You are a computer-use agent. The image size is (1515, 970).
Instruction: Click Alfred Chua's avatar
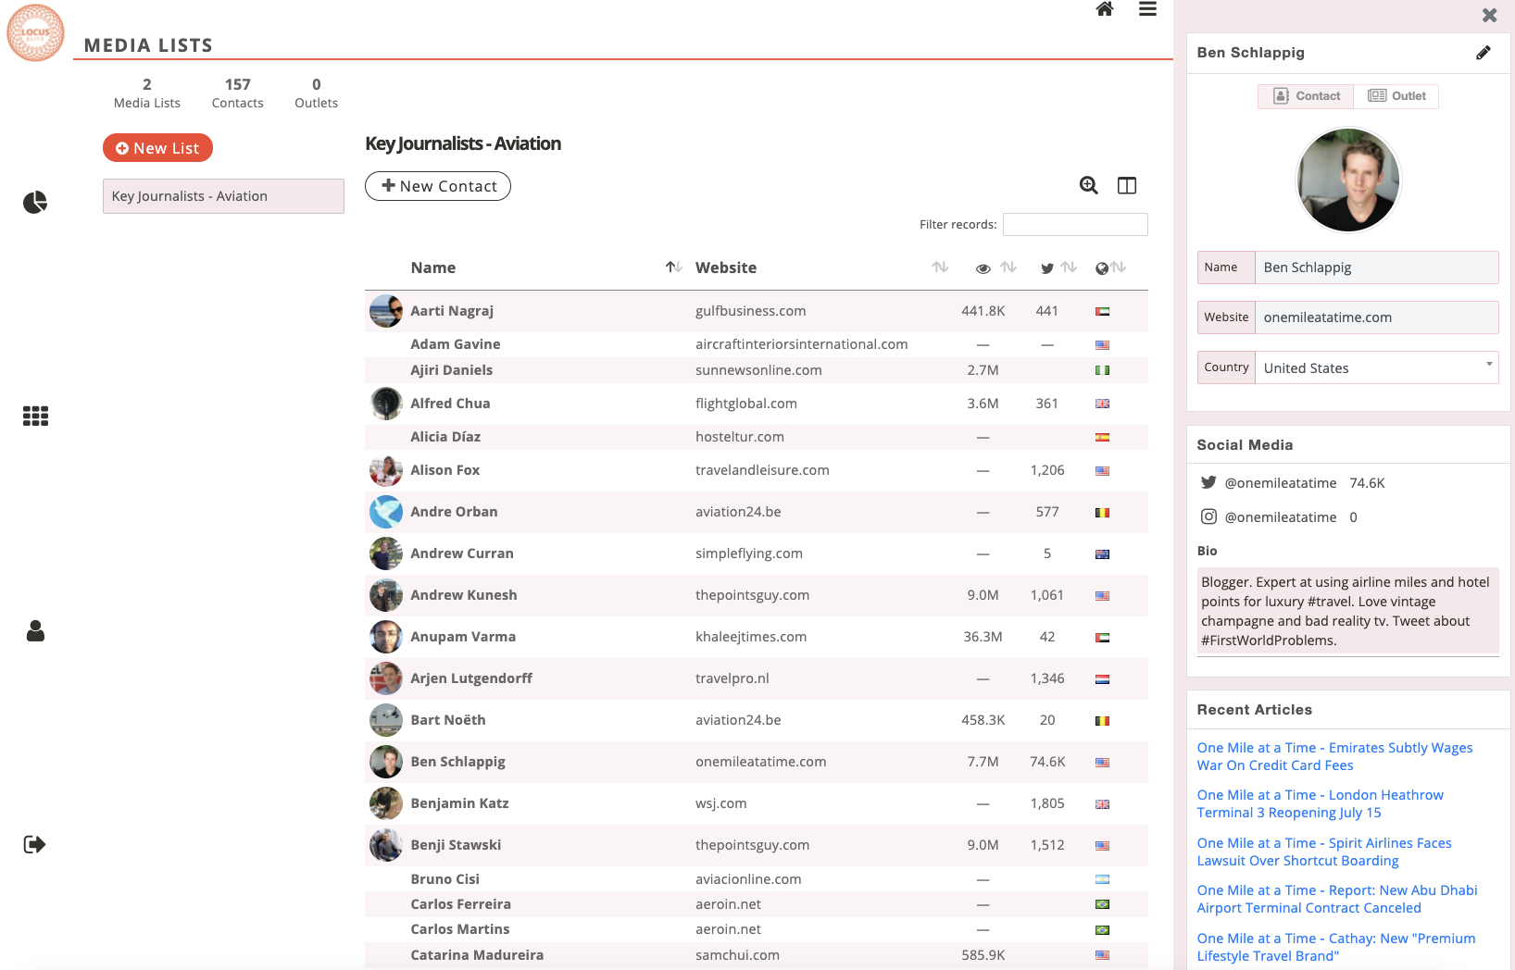click(386, 404)
